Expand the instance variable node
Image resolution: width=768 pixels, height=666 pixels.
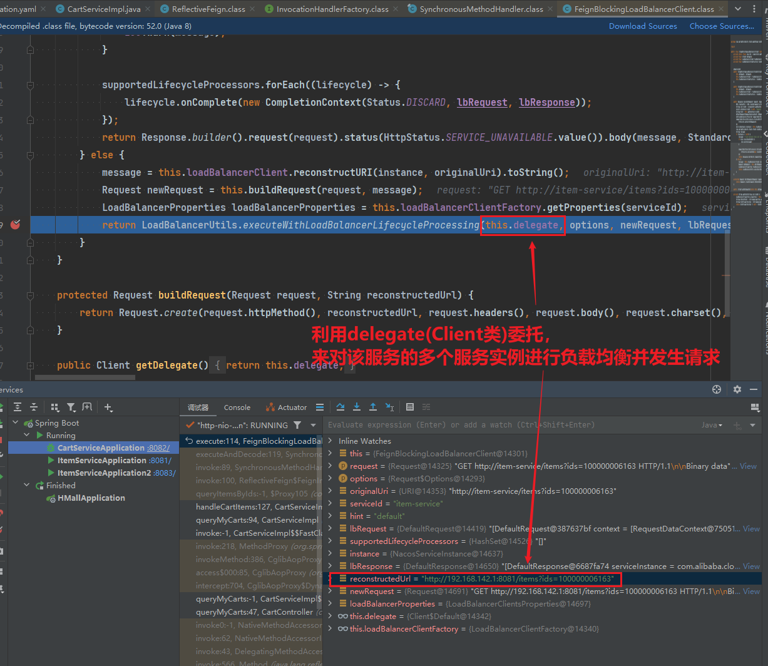click(330, 554)
